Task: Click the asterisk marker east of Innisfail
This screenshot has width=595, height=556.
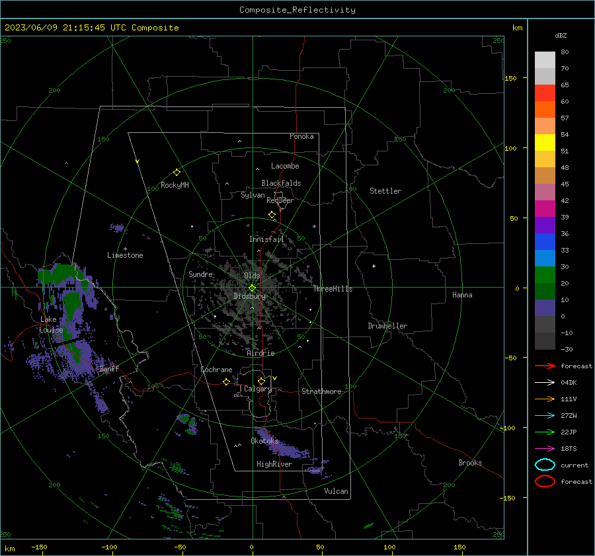Action: [314, 227]
